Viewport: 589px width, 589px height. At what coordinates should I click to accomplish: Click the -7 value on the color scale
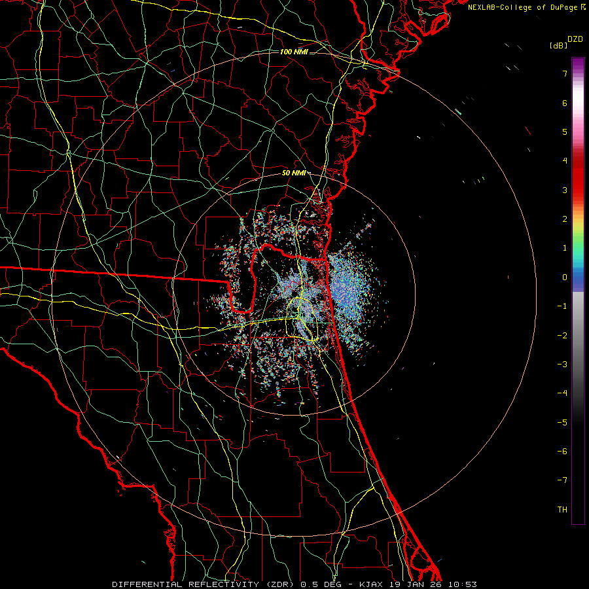click(562, 480)
